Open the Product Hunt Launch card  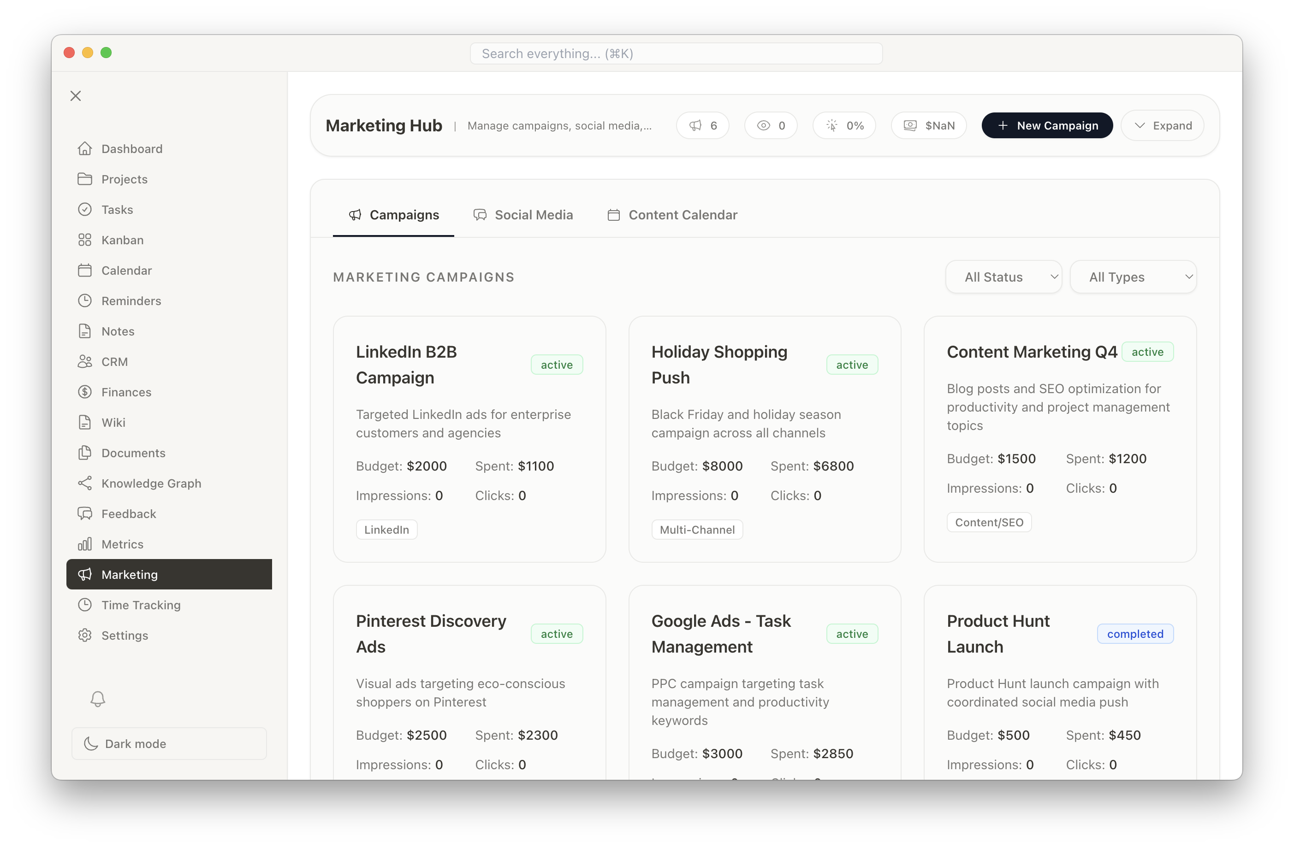click(1060, 682)
